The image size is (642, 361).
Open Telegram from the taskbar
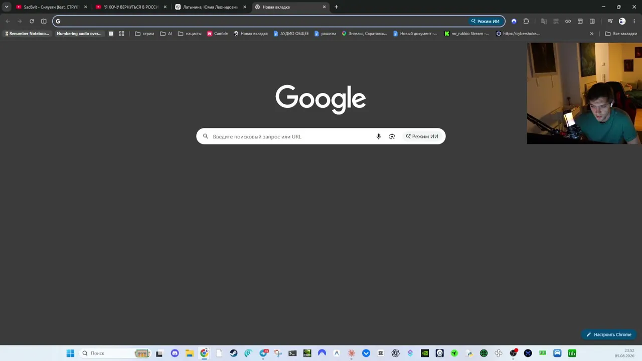coord(263,353)
